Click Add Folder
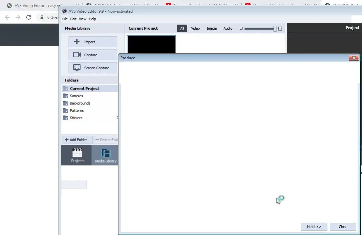Screen dimensions: 362x235 point(77,140)
